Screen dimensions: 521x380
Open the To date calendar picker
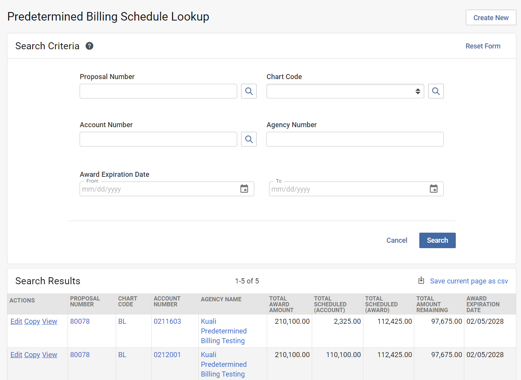[434, 189]
